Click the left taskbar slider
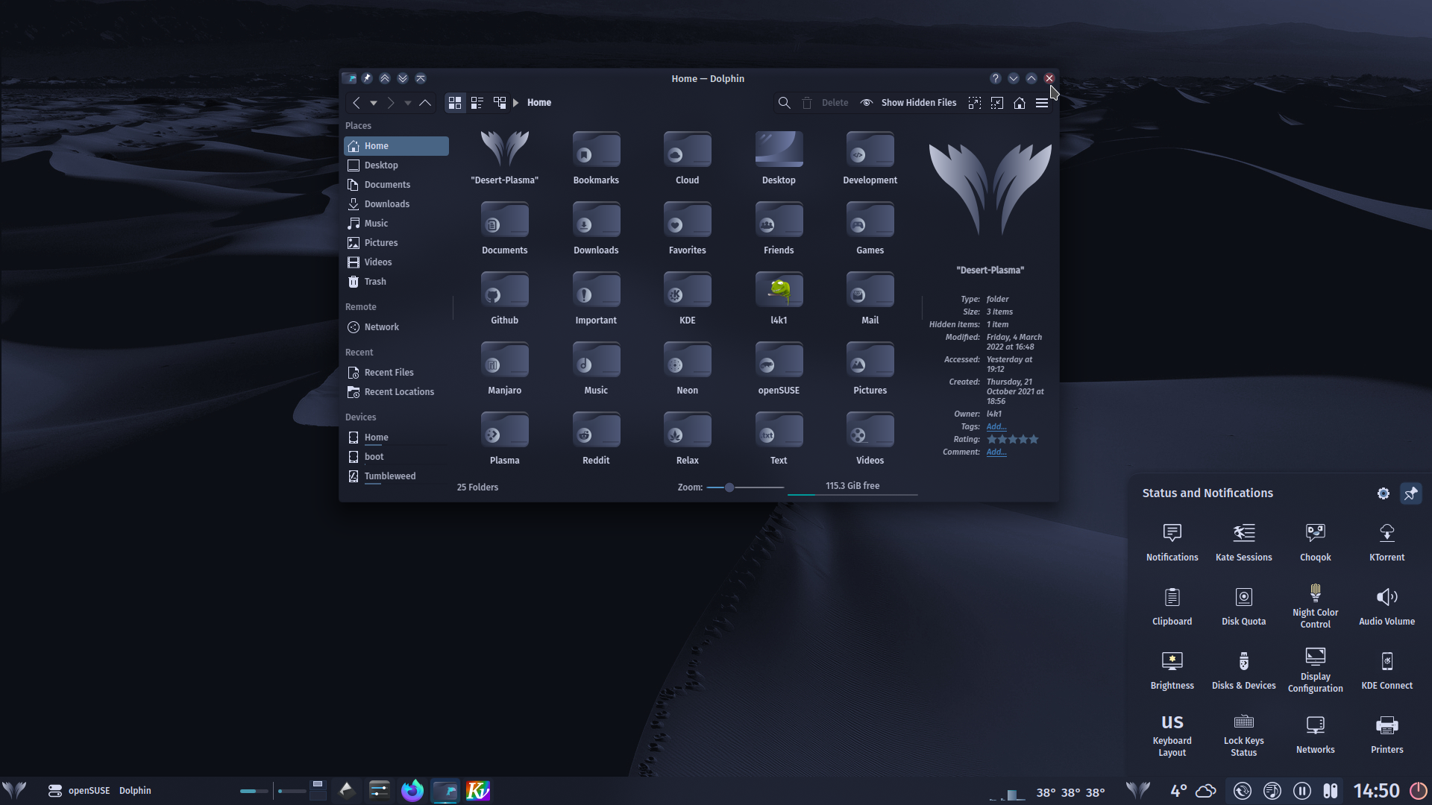Screen dimensions: 1432x805 coord(254,791)
